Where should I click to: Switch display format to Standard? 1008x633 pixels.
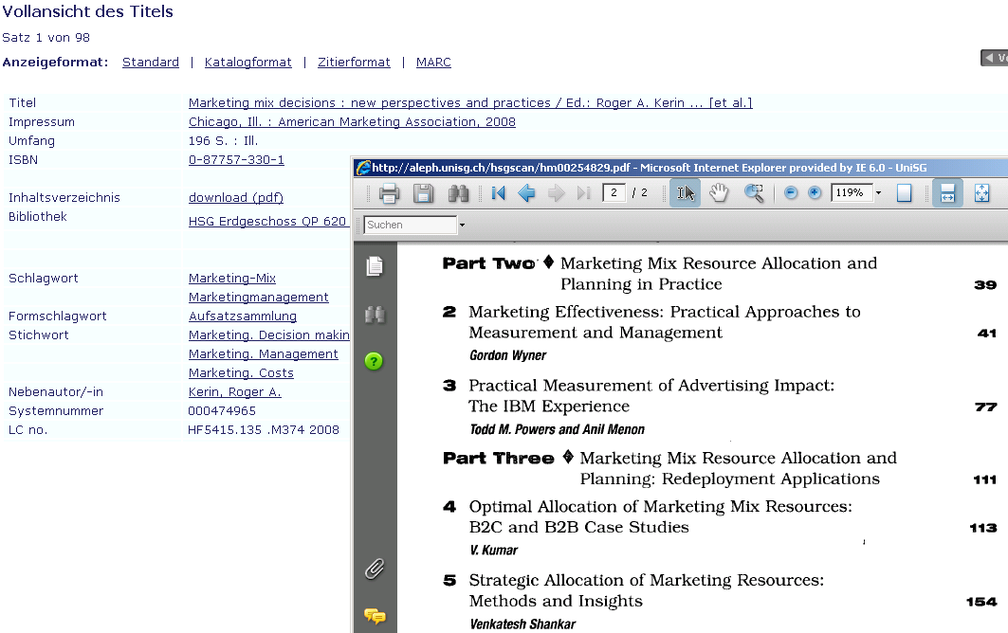(151, 63)
